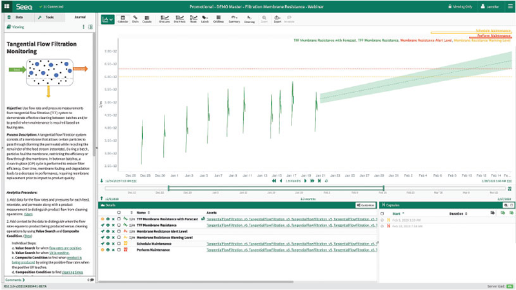
Task: Switch to the Data tab
Action: 17,17
